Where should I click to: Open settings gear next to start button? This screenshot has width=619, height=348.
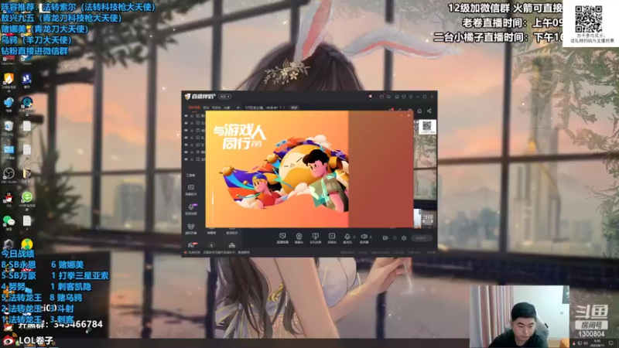click(x=404, y=238)
